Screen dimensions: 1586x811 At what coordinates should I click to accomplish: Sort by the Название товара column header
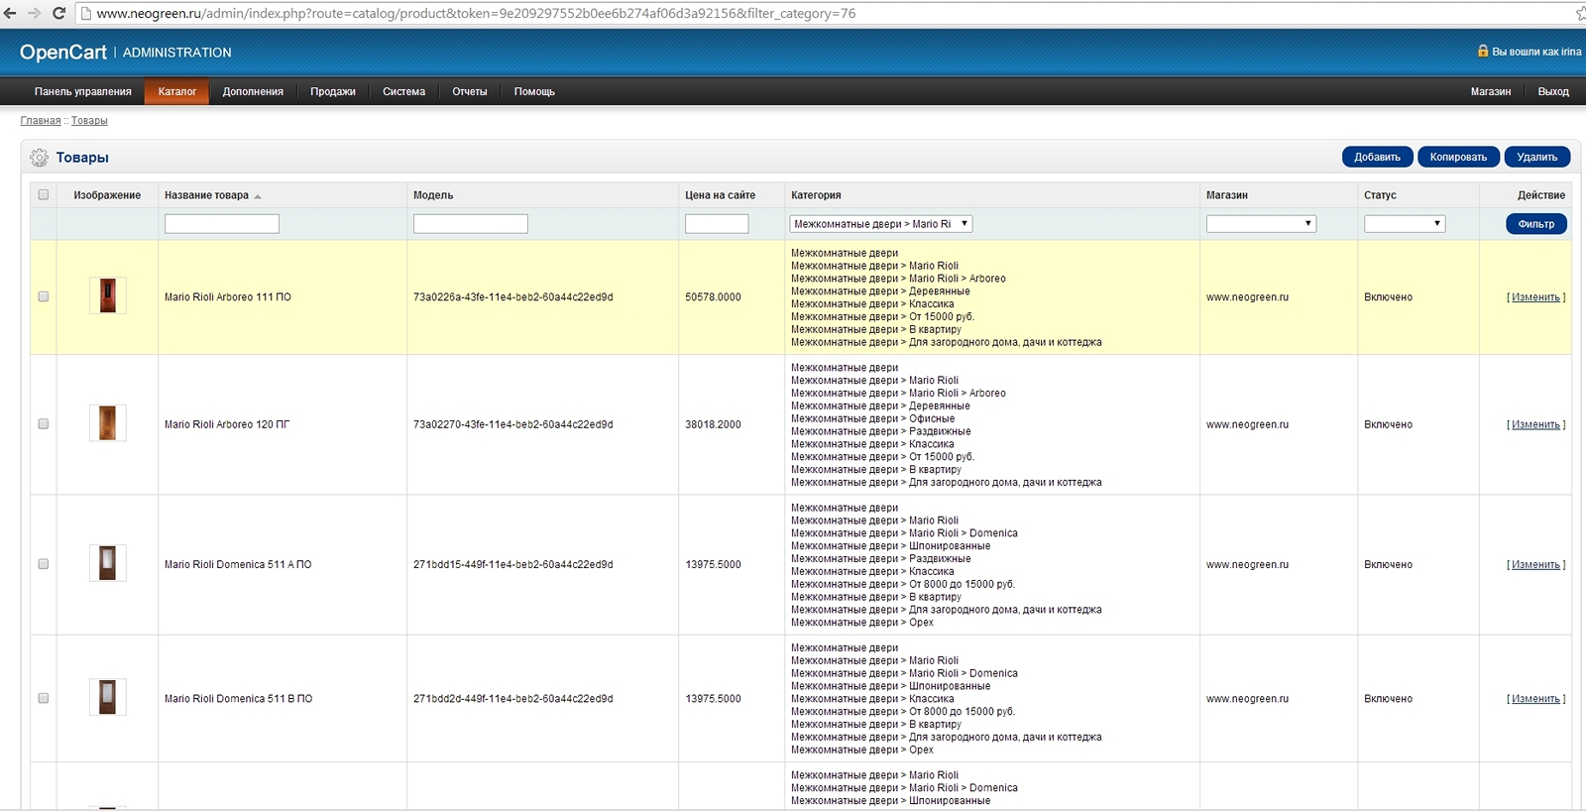pos(206,195)
